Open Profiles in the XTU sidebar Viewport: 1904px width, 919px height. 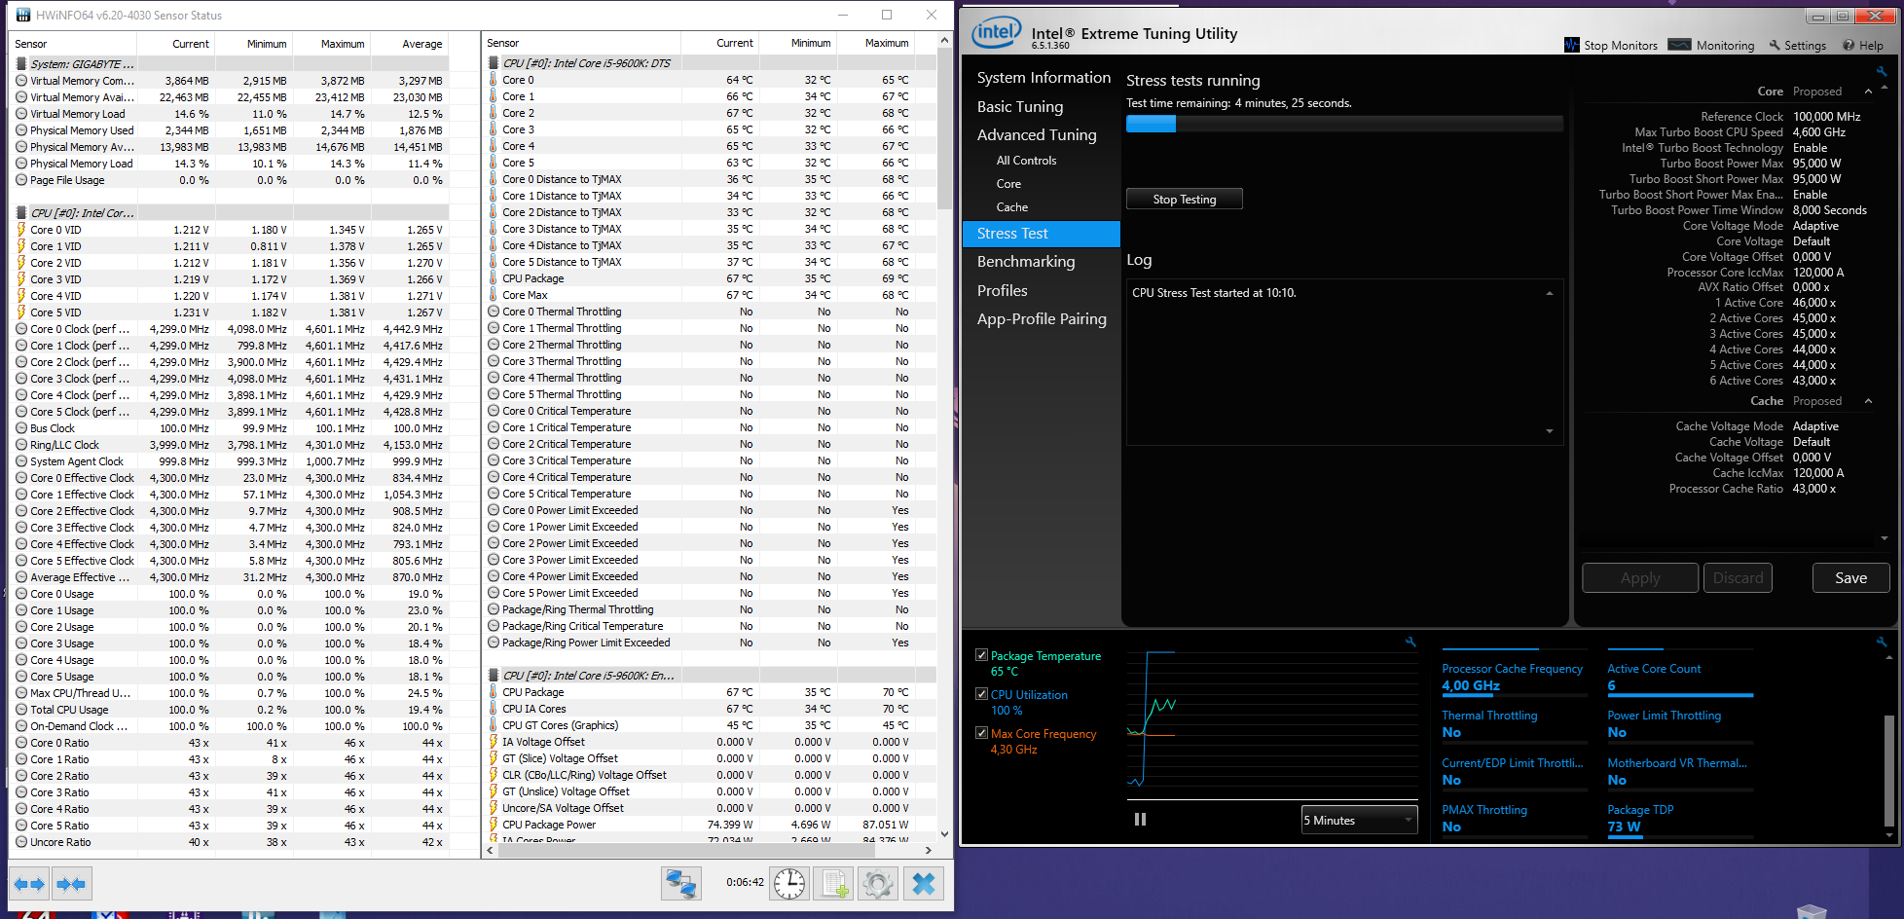point(1002,291)
